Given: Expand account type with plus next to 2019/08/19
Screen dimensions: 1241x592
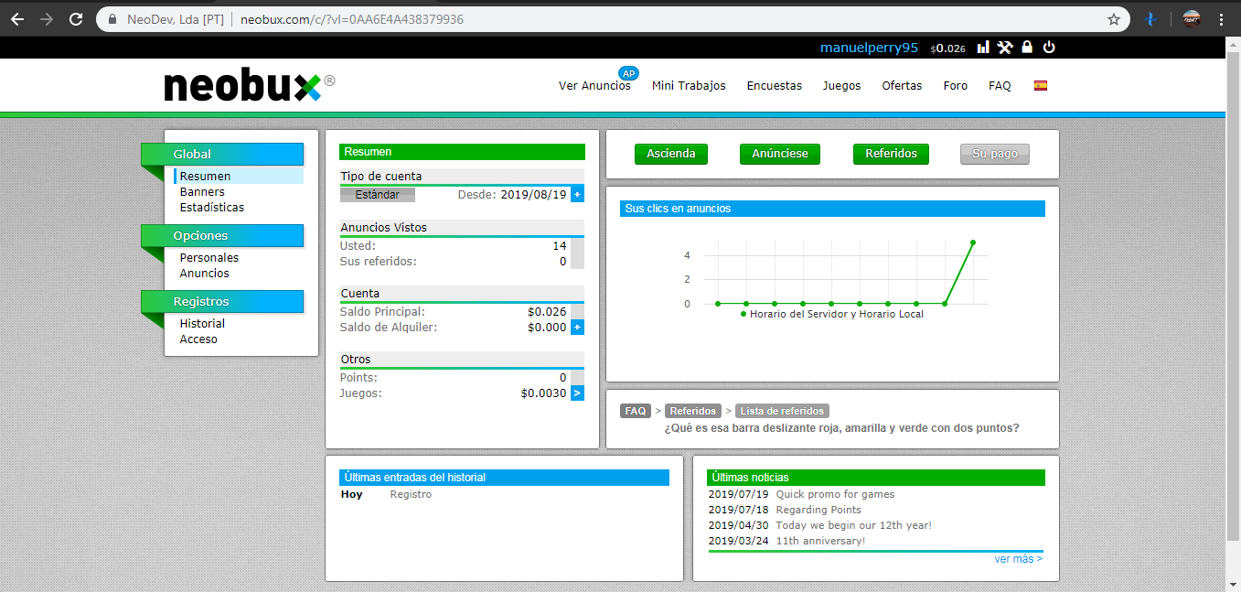Looking at the screenshot, I should (577, 194).
